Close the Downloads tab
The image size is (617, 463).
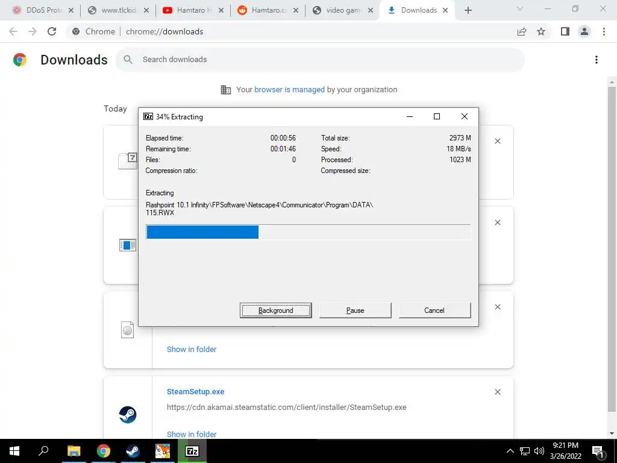[445, 11]
